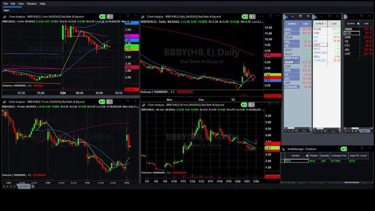This screenshot has height=211, width=375.
Task: Click the dark watchlist window icon
Action: click(346, 17)
